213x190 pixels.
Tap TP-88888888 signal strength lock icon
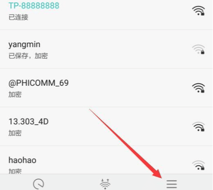[x=198, y=11]
